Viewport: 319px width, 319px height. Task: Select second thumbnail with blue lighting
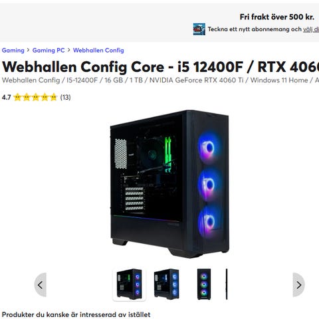166,284
